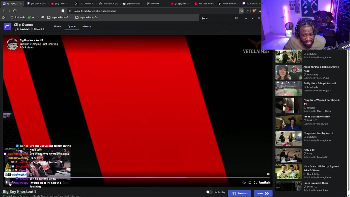
Task: Pause the clip playback
Action: tap(7, 182)
